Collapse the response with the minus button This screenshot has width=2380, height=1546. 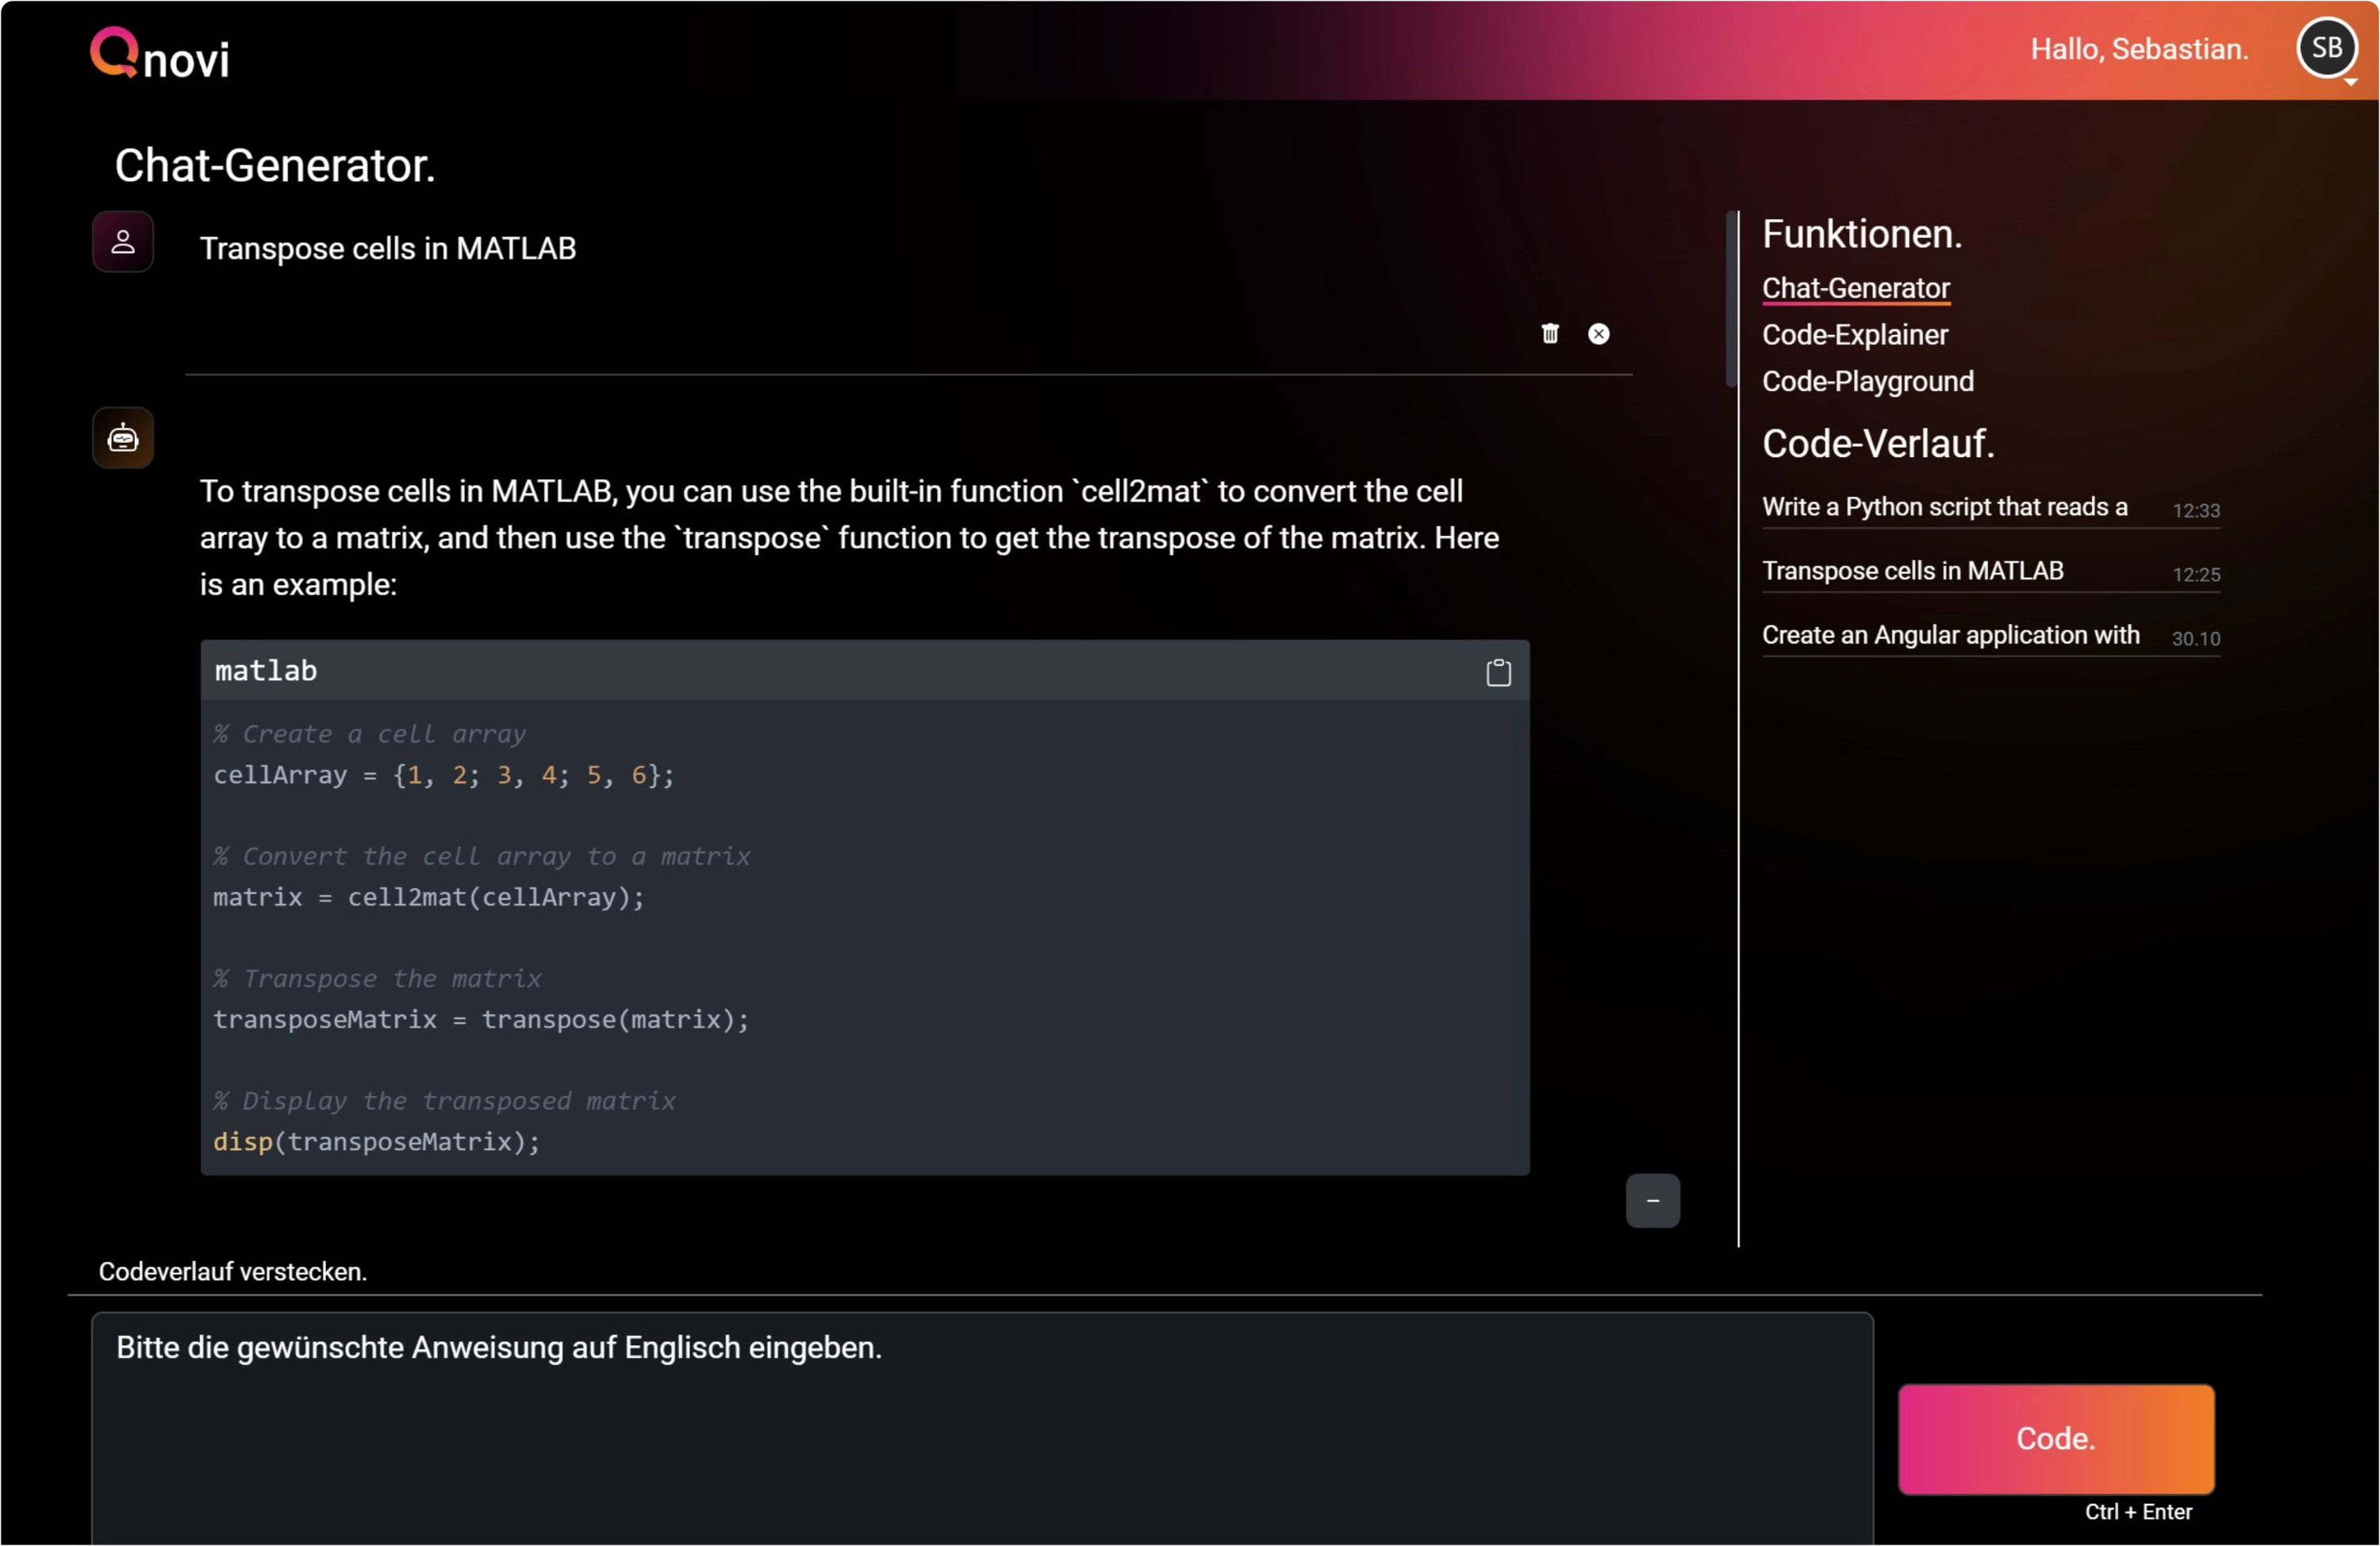[1652, 1201]
